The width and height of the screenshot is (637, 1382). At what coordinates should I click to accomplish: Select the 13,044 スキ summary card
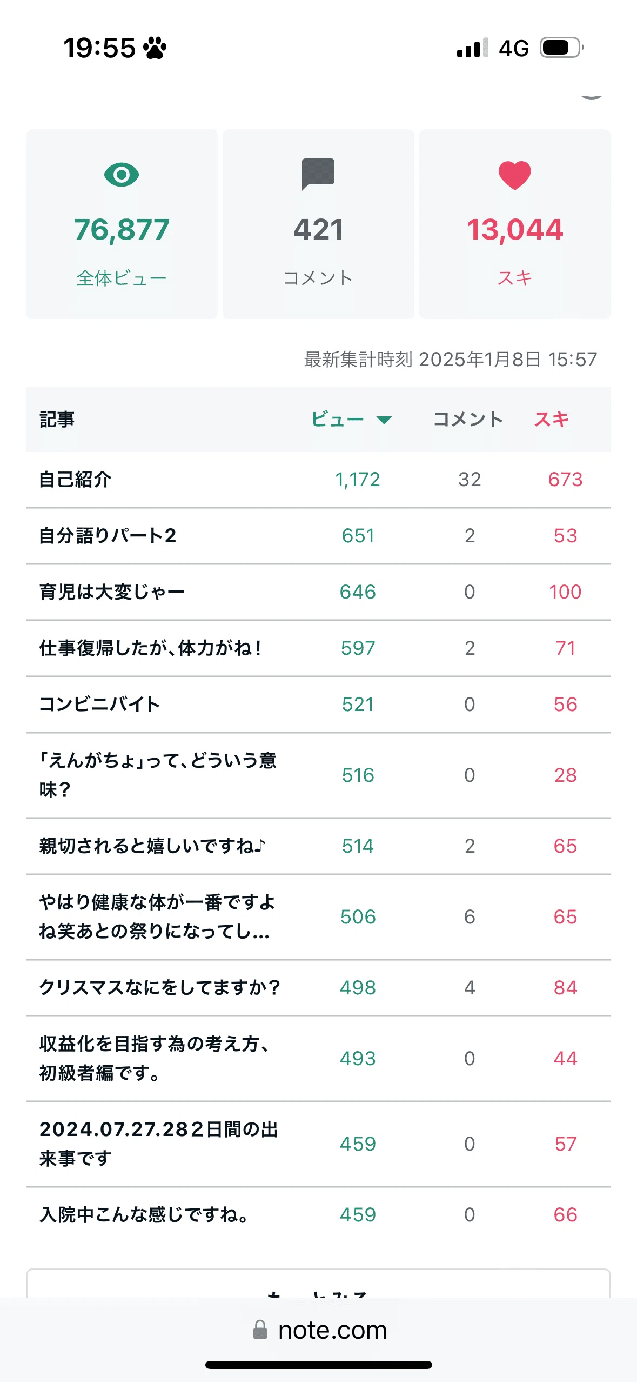pyautogui.click(x=515, y=224)
